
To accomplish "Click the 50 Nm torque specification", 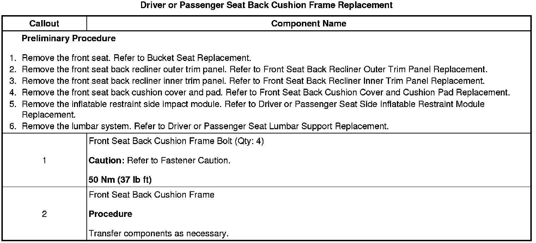I will click(120, 180).
